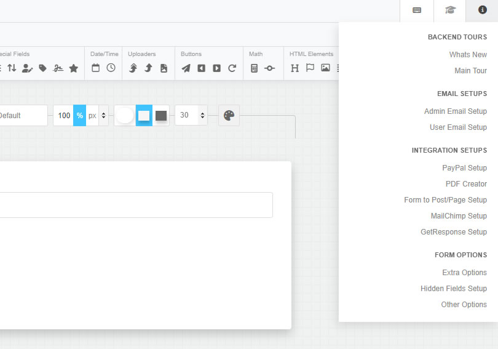Add the calculator math field

[254, 68]
